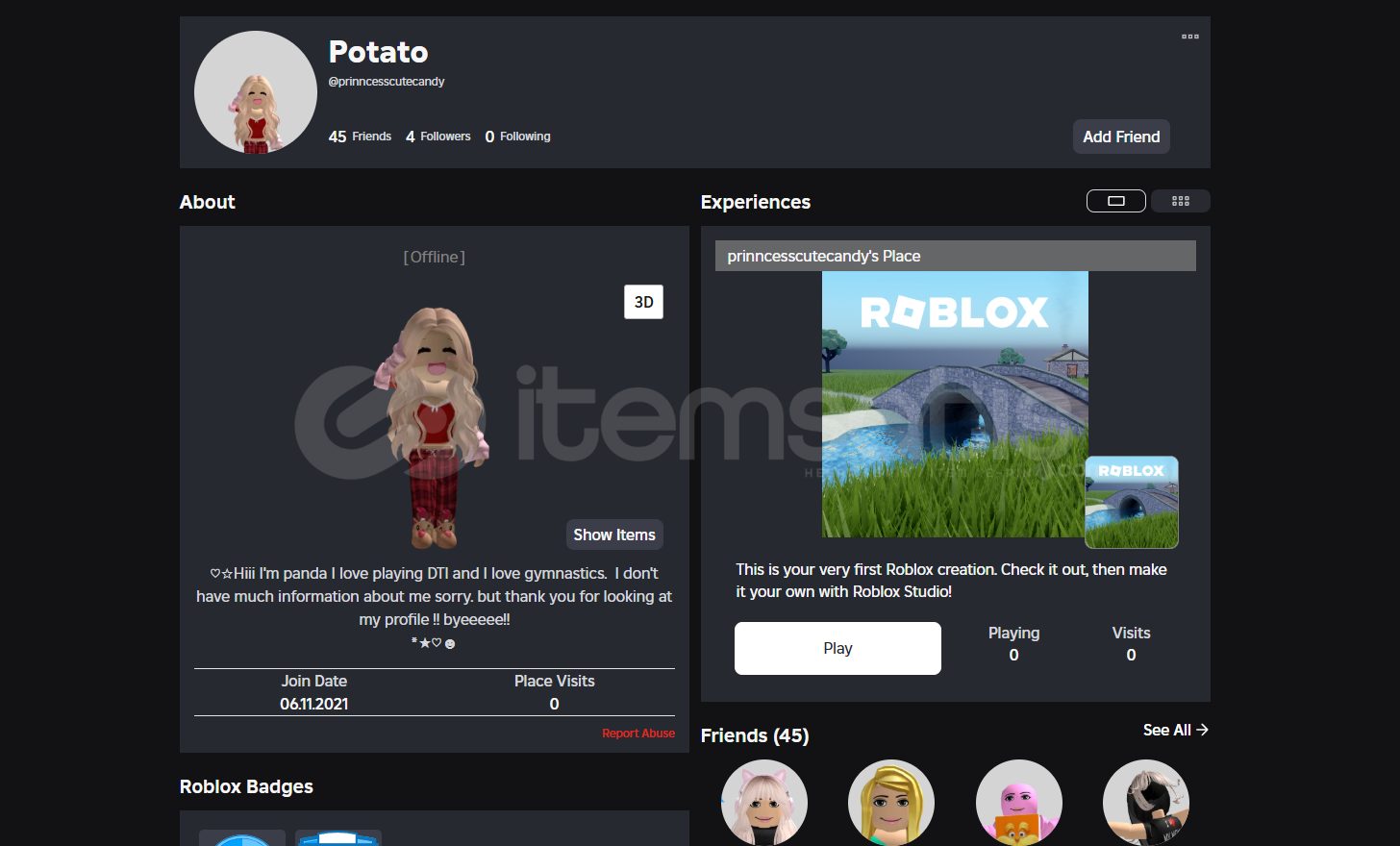
Task: Click the Add Friend button
Action: 1121,137
